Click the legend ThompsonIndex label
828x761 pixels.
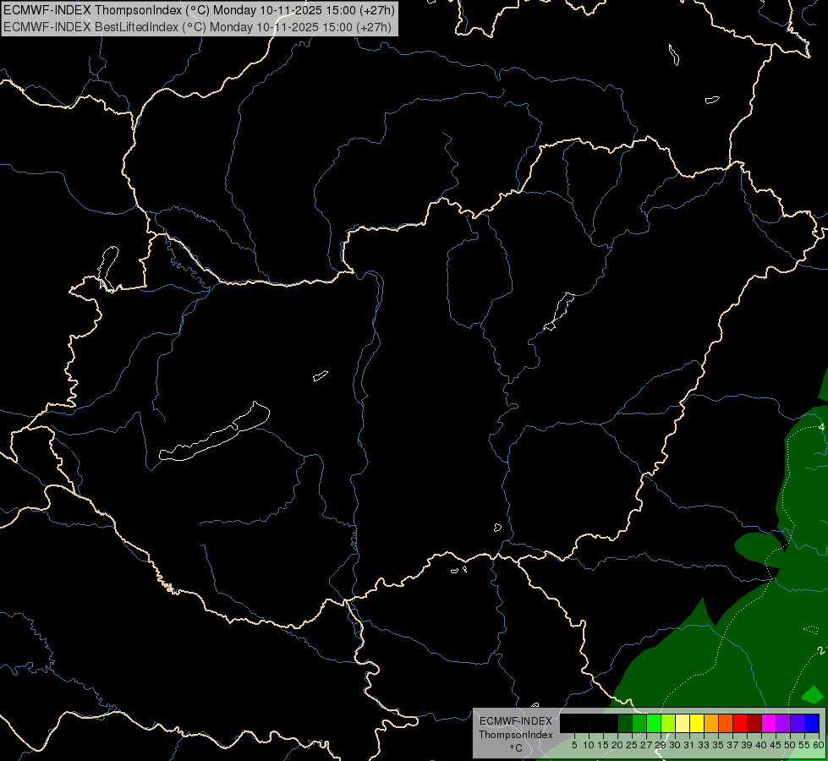[x=516, y=735]
